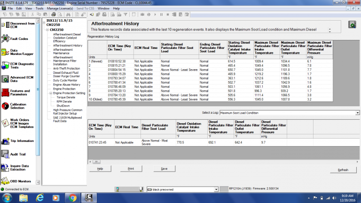The image size is (361, 203).
Task: Open the black preowned connection dropdown
Action: tap(216, 189)
